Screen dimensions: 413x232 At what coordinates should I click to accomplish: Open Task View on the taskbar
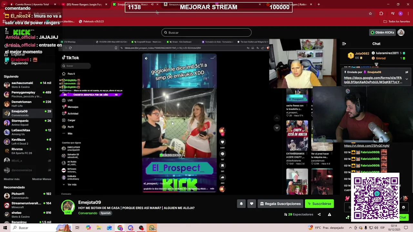(77, 228)
